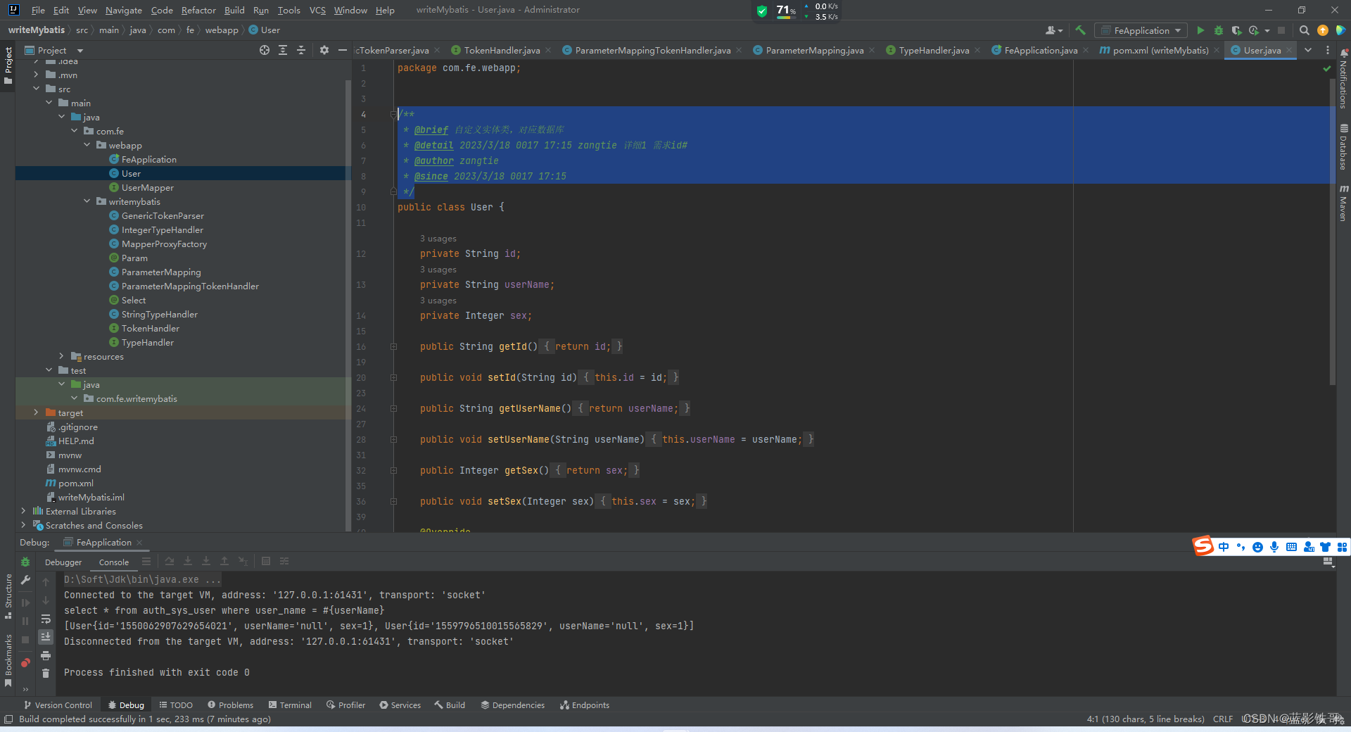Open Notifications side panel
The width and height of the screenshot is (1351, 732).
pos(1343,79)
